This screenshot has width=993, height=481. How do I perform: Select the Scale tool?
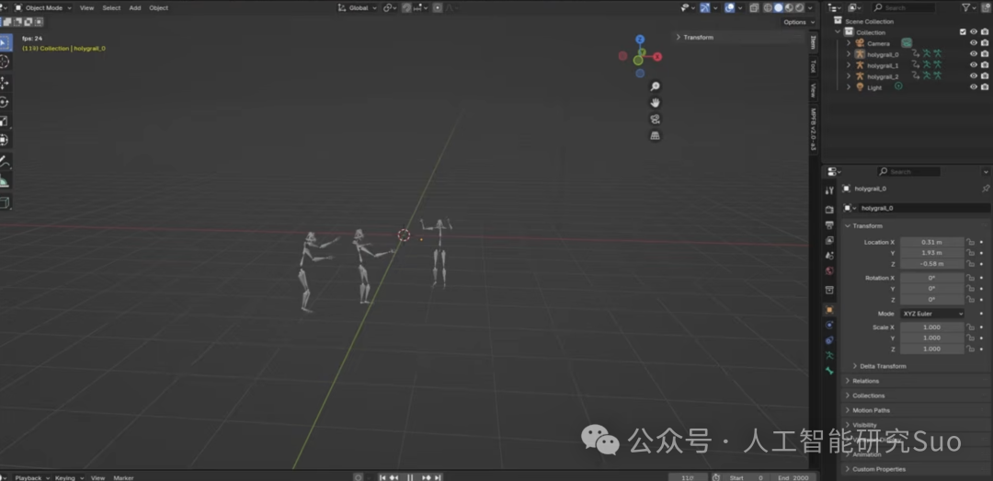5,121
